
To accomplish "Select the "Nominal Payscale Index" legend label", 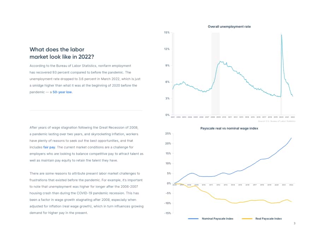I will coord(217,219).
